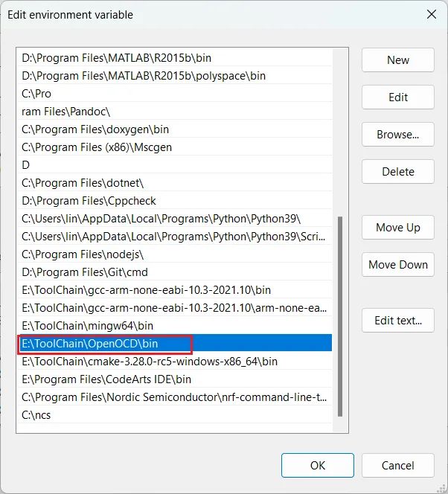Select the Mscgen path entry
This screenshot has width=448, height=494.
(x=97, y=147)
